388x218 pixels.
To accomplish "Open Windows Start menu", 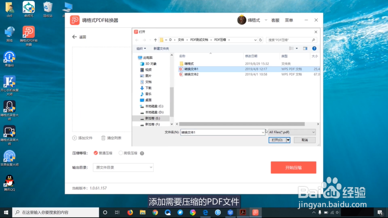I will [6, 212].
